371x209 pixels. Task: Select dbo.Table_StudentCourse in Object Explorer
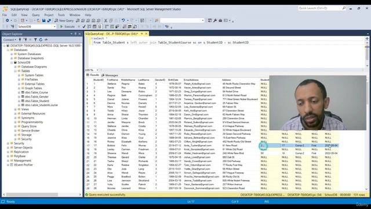(x=41, y=105)
